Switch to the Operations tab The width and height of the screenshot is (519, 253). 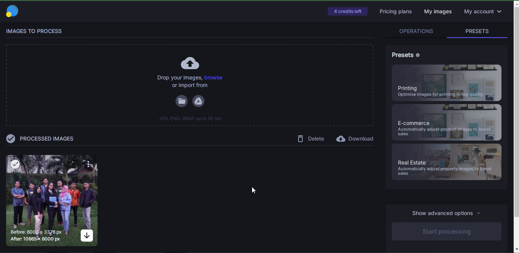point(416,31)
